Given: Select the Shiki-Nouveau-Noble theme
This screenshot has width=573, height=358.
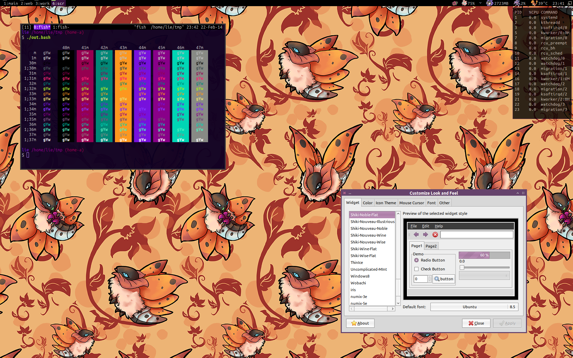Looking at the screenshot, I should [x=372, y=228].
